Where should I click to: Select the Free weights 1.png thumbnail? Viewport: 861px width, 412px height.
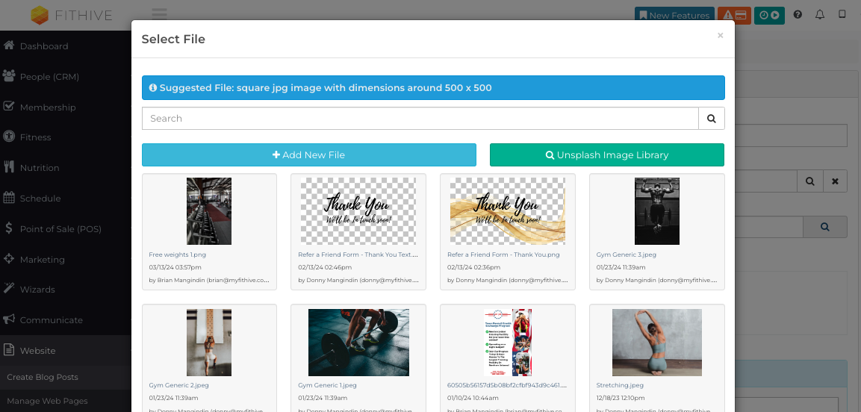coord(209,211)
